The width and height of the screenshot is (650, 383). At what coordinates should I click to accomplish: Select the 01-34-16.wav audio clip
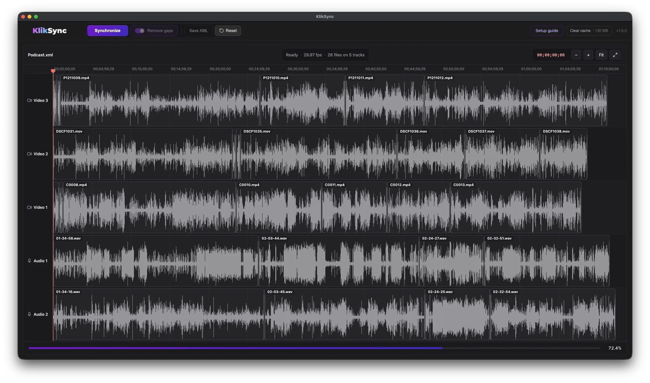[x=159, y=314]
